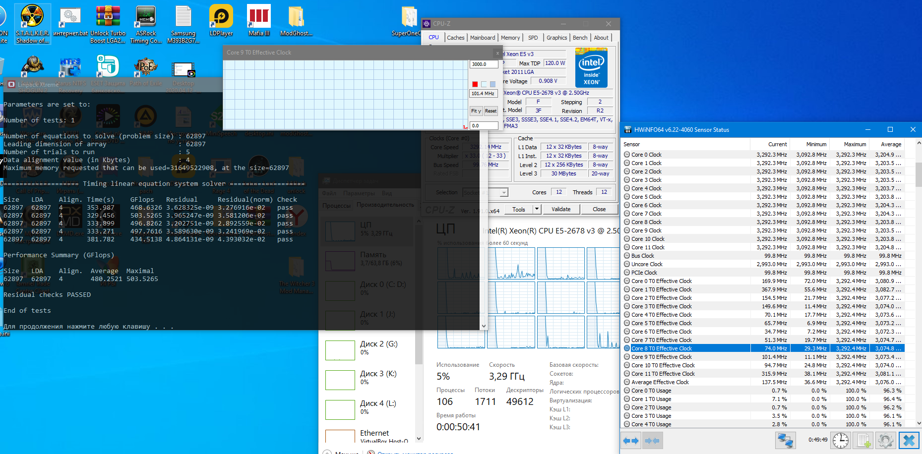Open the Tools dropdown arrow in CPU-Z
Image resolution: width=922 pixels, height=454 pixels.
point(537,209)
